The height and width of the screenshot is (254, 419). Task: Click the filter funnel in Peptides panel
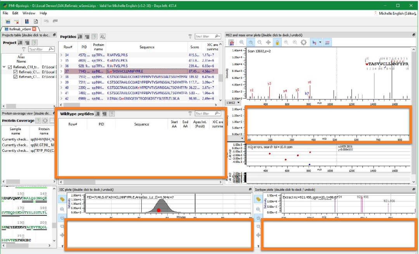coord(190,37)
